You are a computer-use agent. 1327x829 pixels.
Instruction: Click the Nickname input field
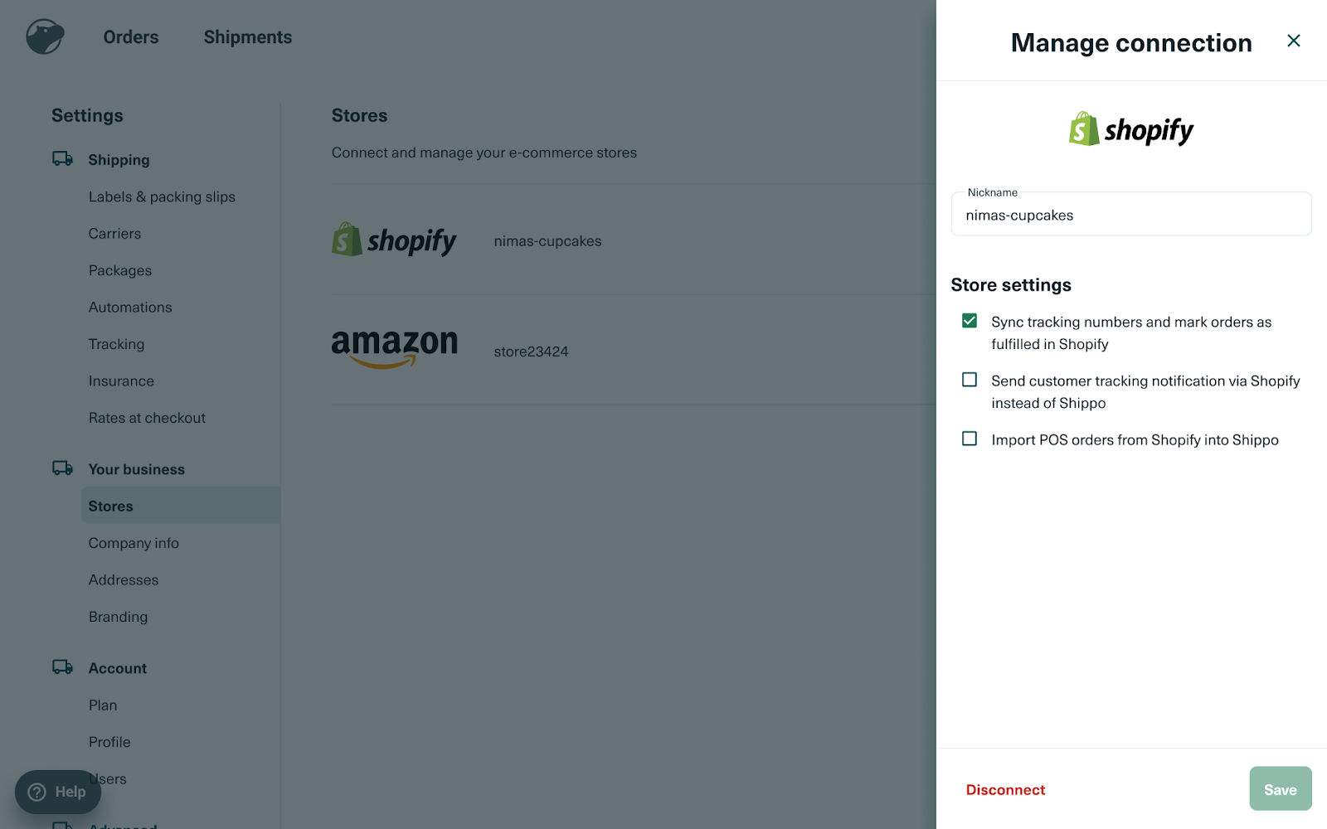(x=1131, y=214)
